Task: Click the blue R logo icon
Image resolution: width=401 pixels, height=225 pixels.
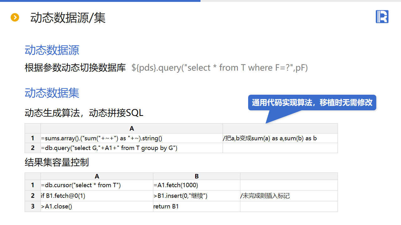Action: tap(382, 17)
